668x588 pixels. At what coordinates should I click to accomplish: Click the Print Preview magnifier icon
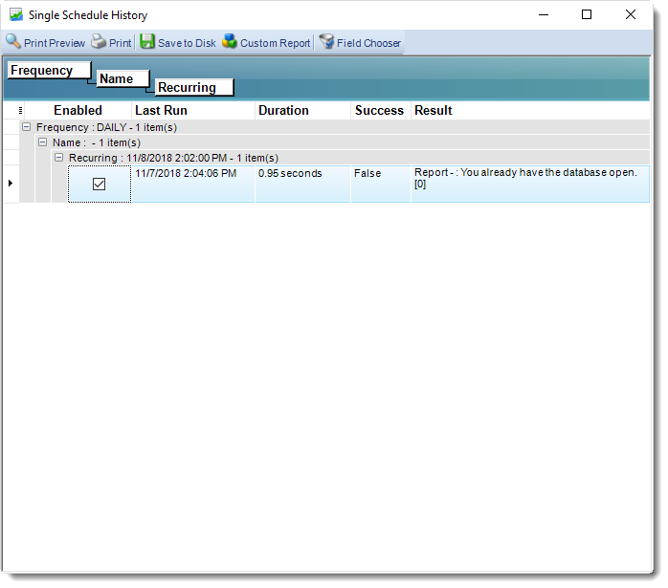(x=13, y=41)
